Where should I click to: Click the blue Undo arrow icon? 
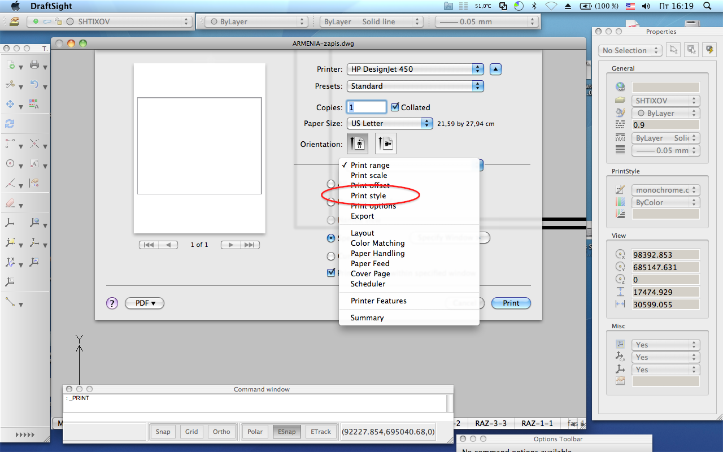click(x=34, y=85)
